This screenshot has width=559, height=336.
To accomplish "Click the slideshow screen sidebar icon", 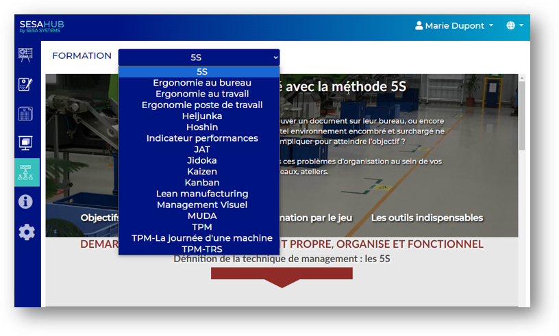I will pyautogui.click(x=26, y=143).
